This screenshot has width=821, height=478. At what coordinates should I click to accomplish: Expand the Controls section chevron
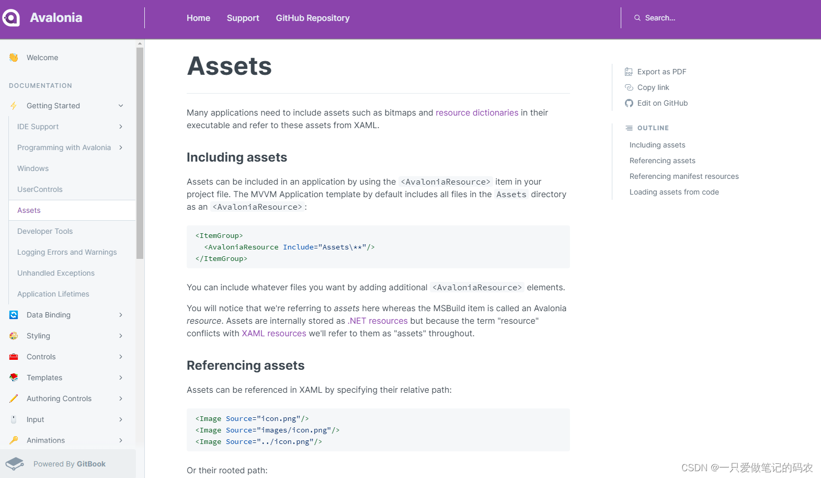[x=121, y=357]
